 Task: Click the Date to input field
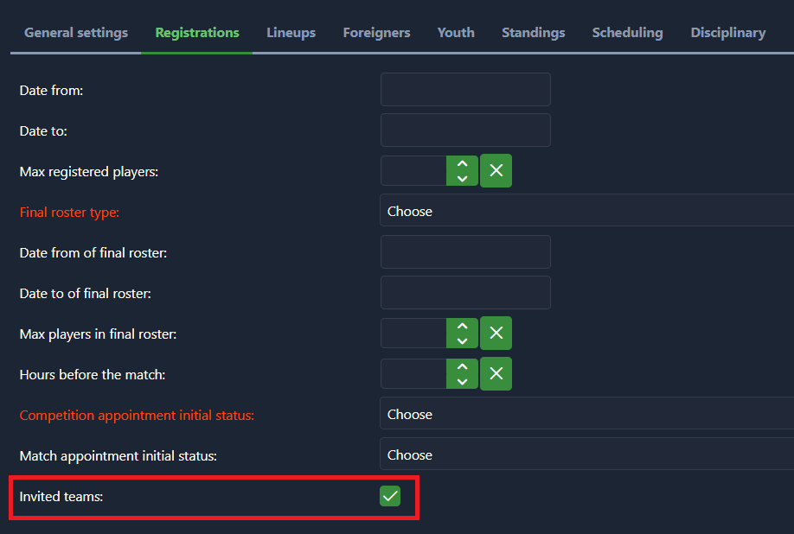(x=465, y=130)
